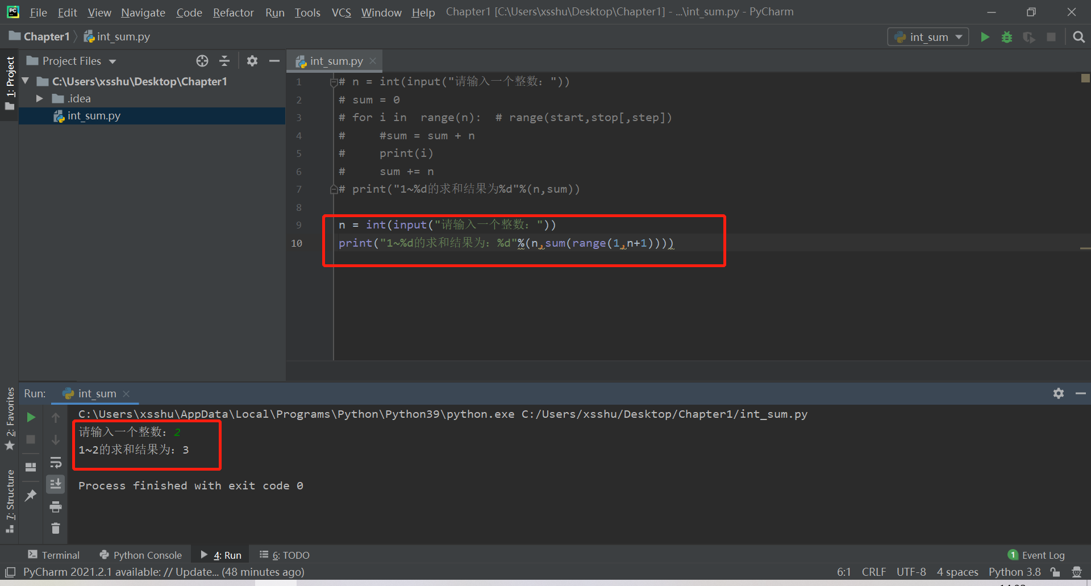Screen dimensions: 1091x586
Task: Pin the Run tool window
Action: pyautogui.click(x=31, y=495)
